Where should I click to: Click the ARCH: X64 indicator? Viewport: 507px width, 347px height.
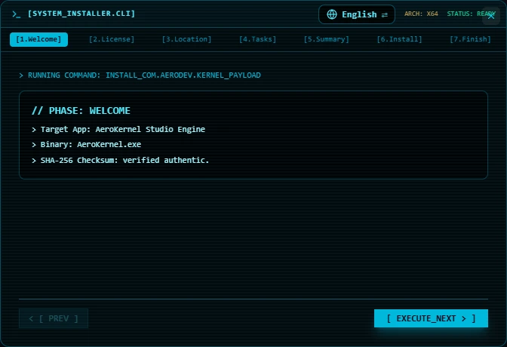421,14
